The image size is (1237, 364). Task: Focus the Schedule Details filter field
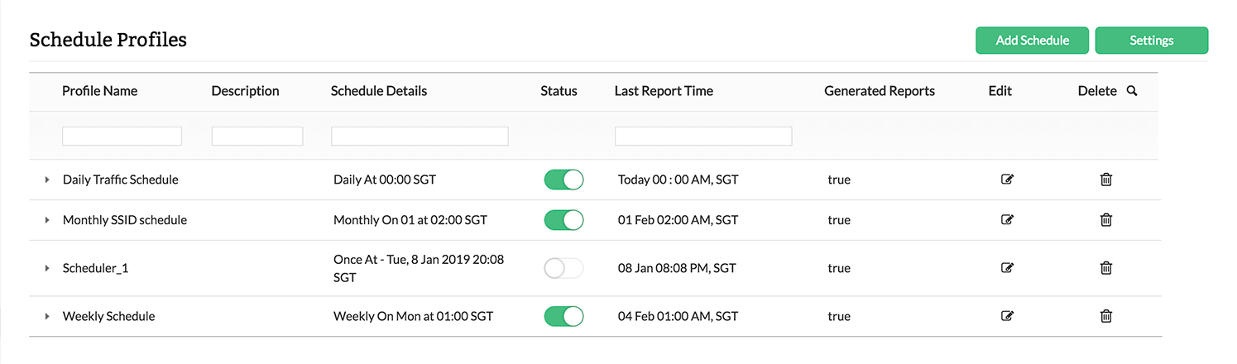point(420,136)
